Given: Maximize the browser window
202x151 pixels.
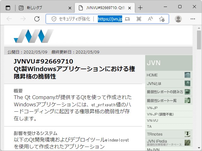Looking at the screenshot, I should click(180, 7).
